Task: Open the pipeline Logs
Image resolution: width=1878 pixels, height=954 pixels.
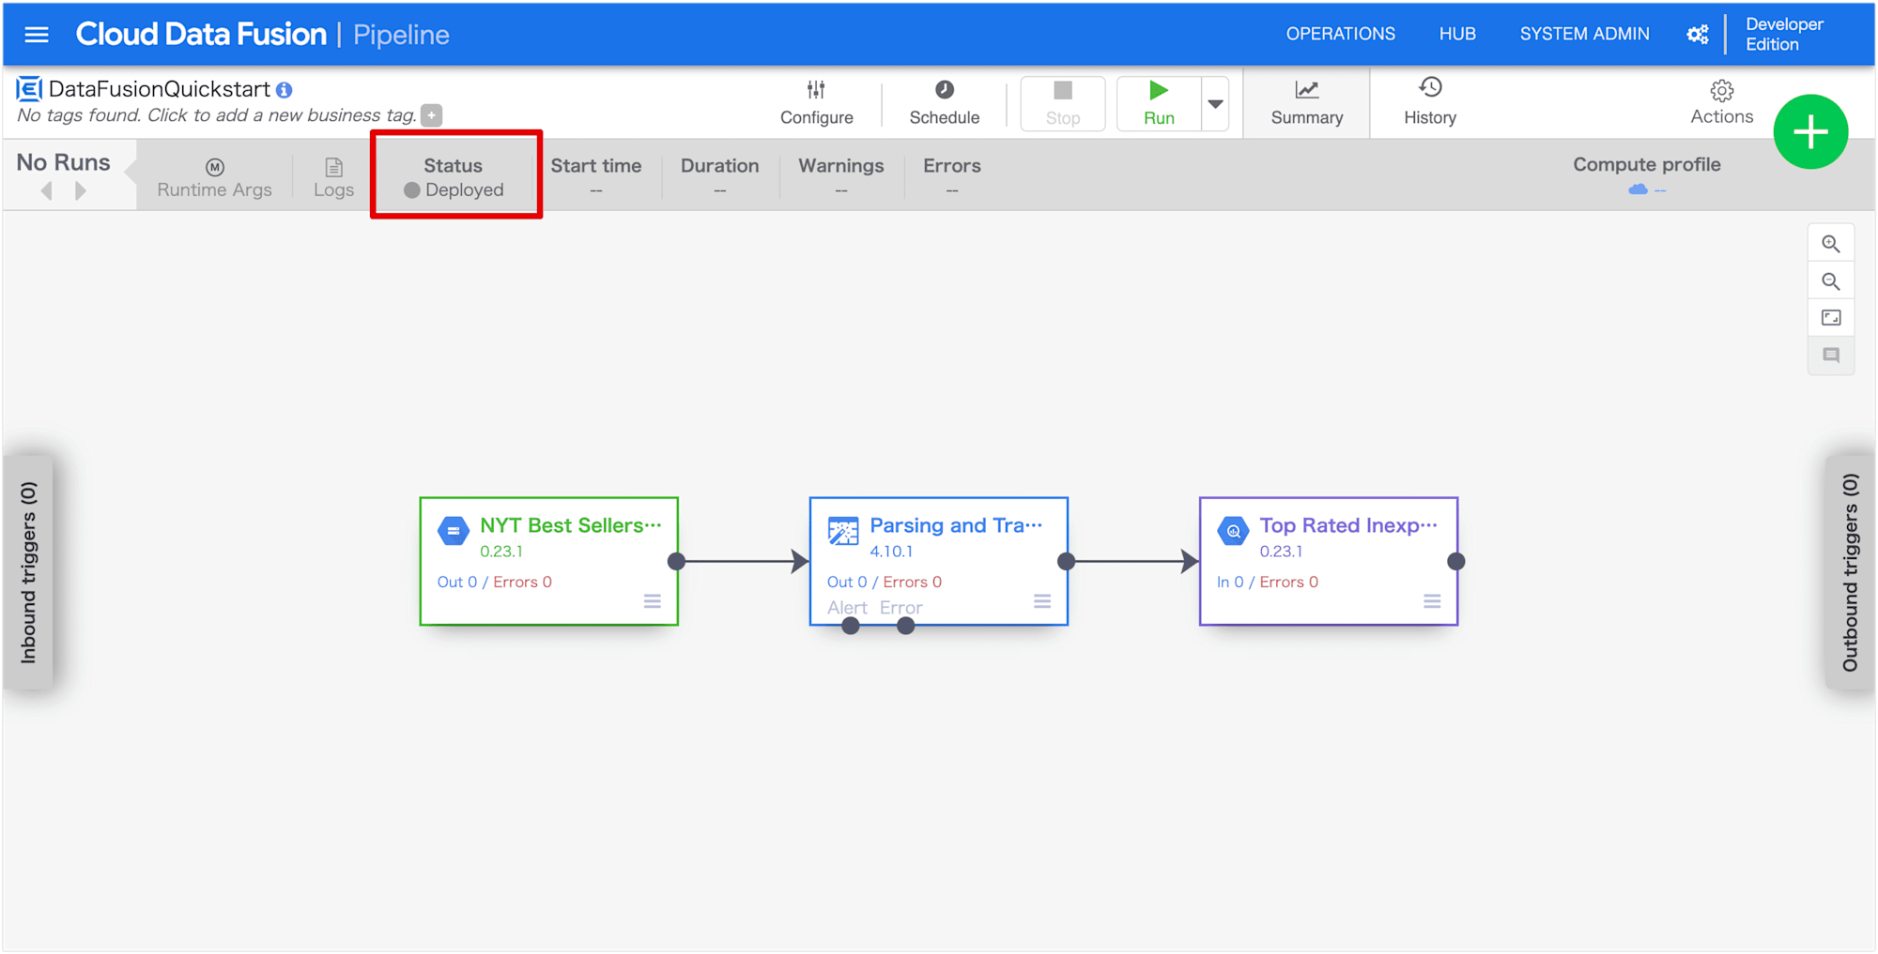Action: point(333,178)
